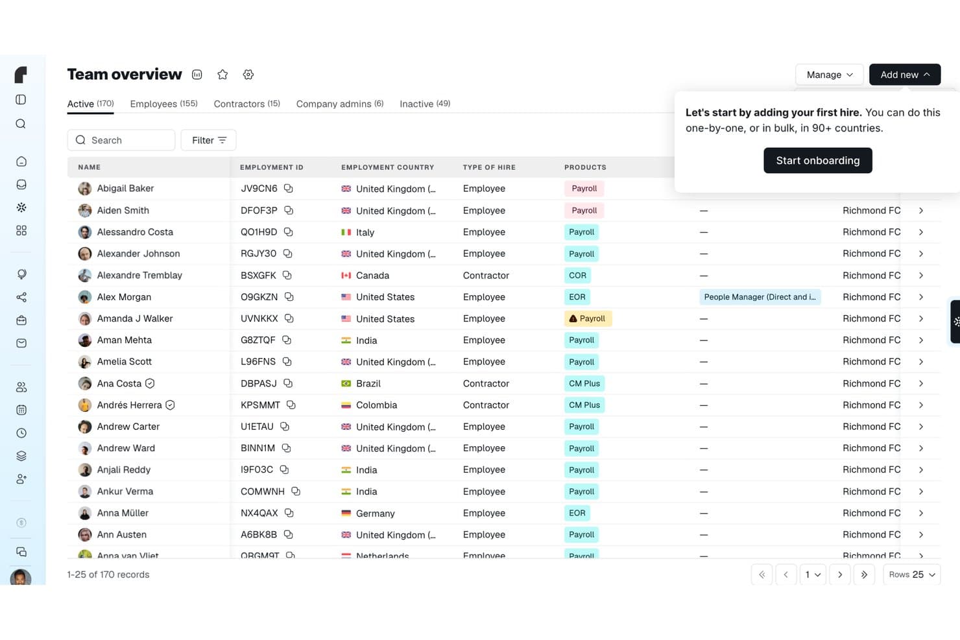The image size is (960, 640).
Task: Open the share-nodes icon in the sidebar
Action: 21,298
